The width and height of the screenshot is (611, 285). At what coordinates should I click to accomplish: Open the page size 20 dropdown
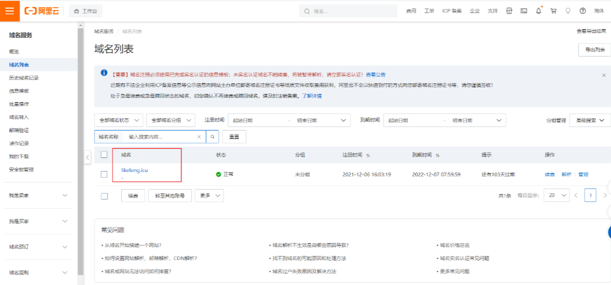pos(557,195)
